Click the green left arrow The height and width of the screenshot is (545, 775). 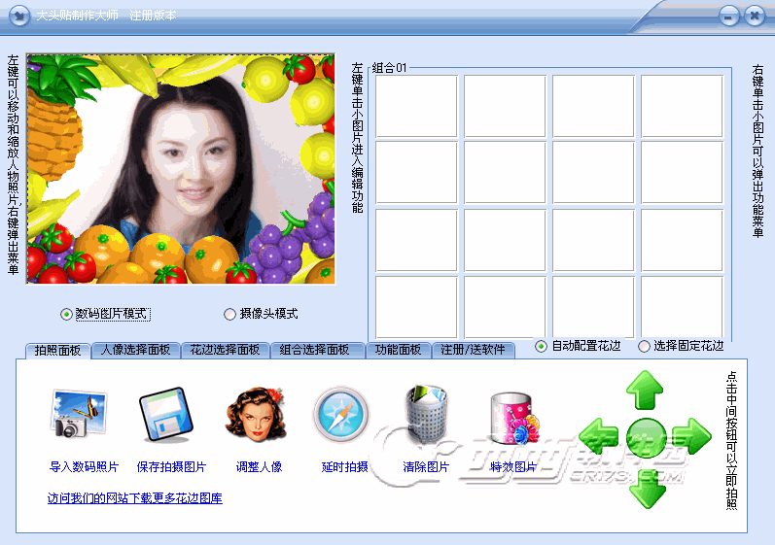[x=599, y=436]
